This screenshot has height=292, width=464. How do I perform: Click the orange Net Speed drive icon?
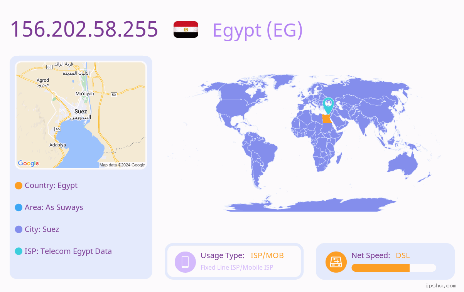(x=336, y=262)
